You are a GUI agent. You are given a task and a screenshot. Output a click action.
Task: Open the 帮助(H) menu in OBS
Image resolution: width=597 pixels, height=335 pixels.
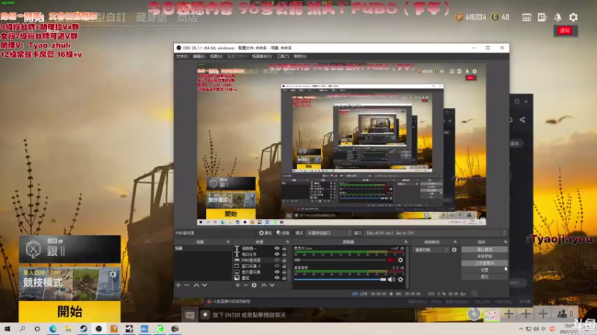pyautogui.click(x=300, y=57)
